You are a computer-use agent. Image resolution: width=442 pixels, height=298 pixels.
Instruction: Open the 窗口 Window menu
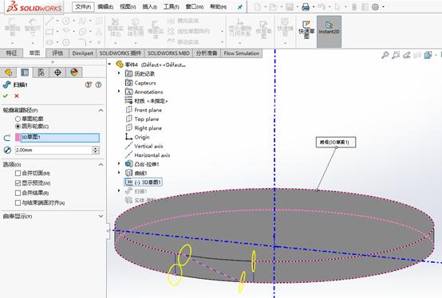194,6
